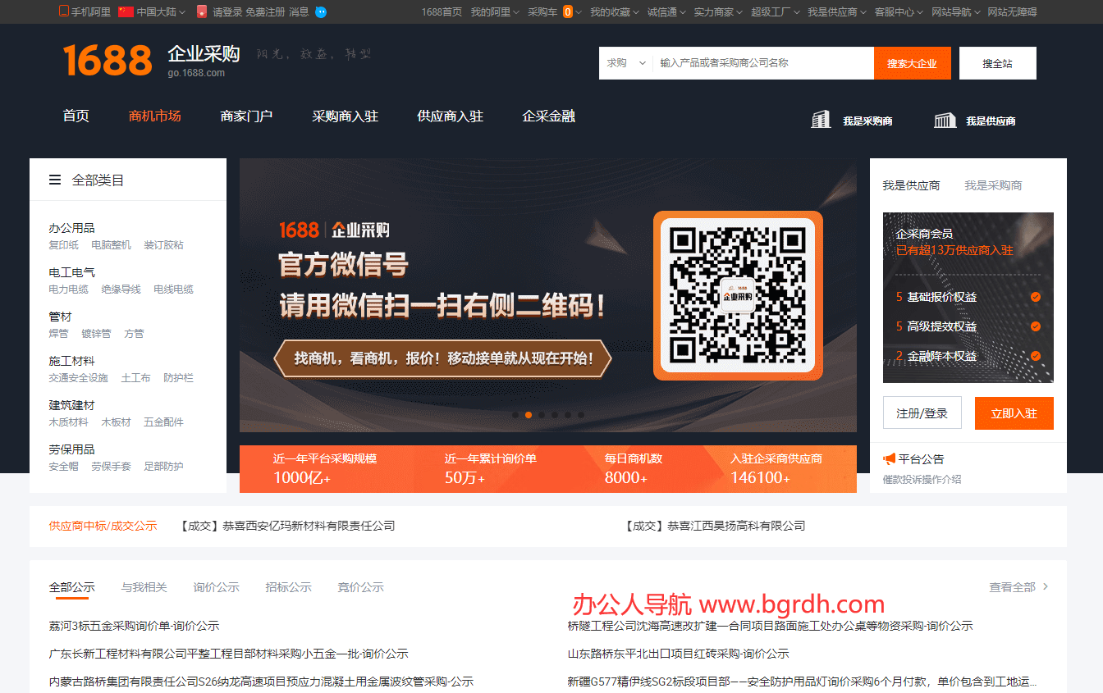Viewport: 1103px width, 693px height.
Task: Click the blue chat mascot icon
Action: coord(321,11)
